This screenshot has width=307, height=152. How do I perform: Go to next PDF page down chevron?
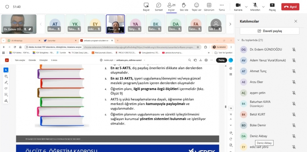click(x=231, y=125)
